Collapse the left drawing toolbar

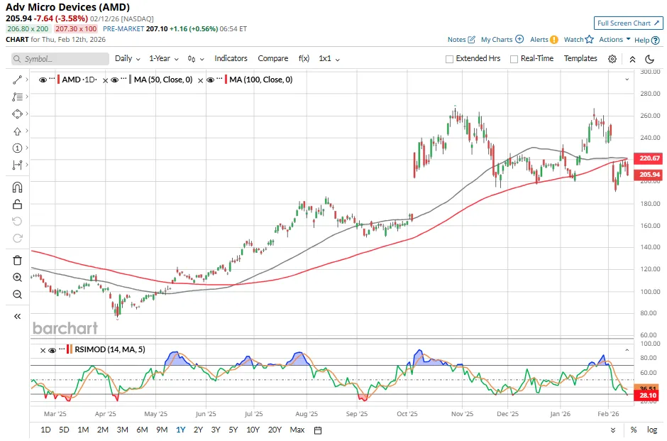pos(18,316)
